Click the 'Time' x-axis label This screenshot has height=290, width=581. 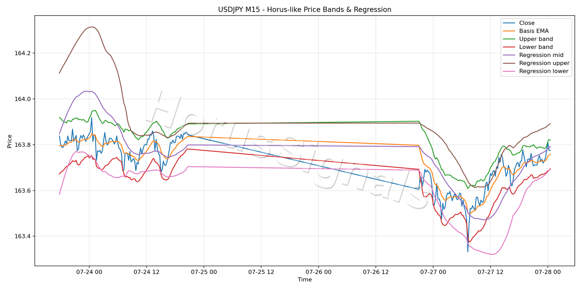(305, 279)
